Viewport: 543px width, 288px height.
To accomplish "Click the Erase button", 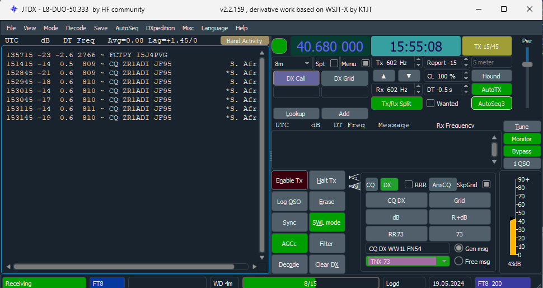I will pos(327,202).
